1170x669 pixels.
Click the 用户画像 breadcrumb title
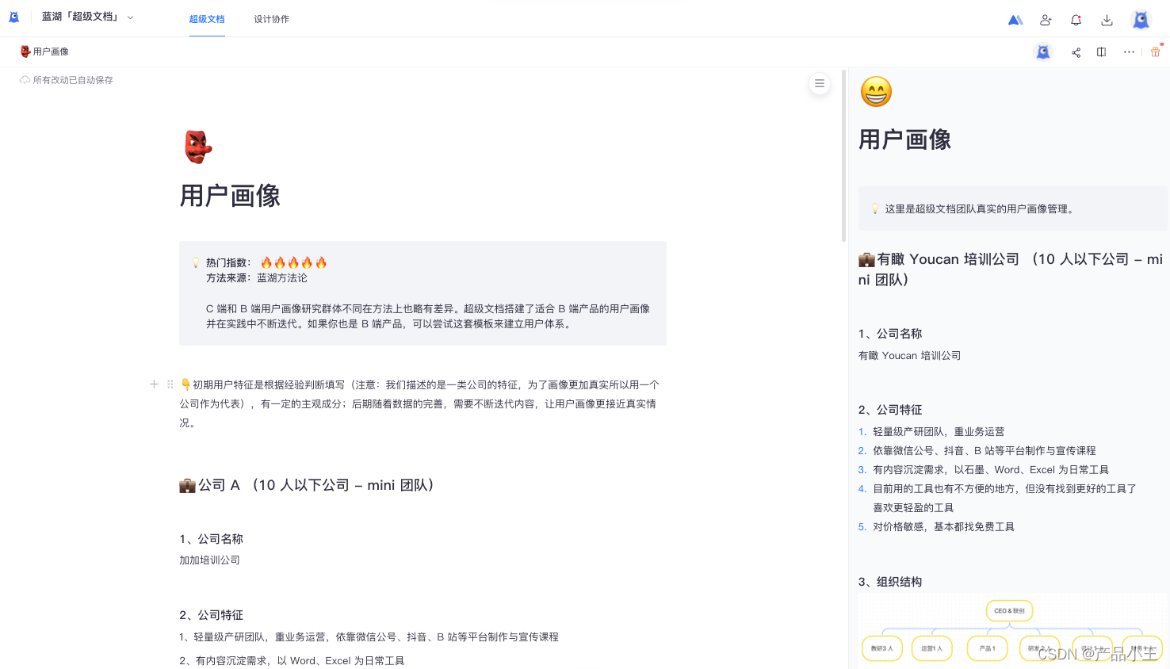click(44, 52)
